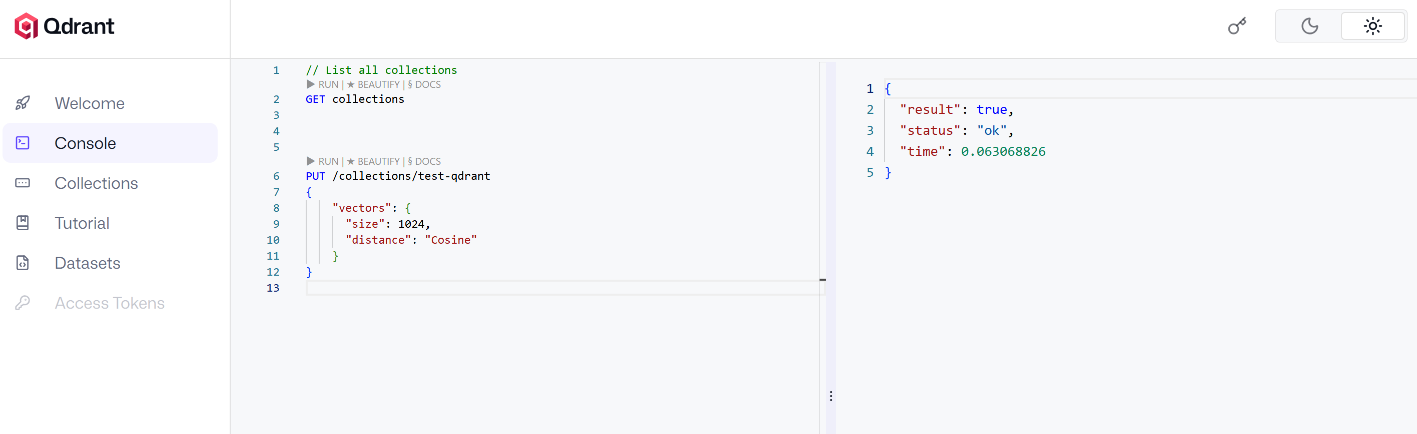Click the Tutorial book icon
Viewport: 1417px width, 434px height.
[23, 223]
